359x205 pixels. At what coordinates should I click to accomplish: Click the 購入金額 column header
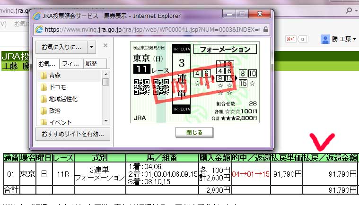tap(215, 158)
